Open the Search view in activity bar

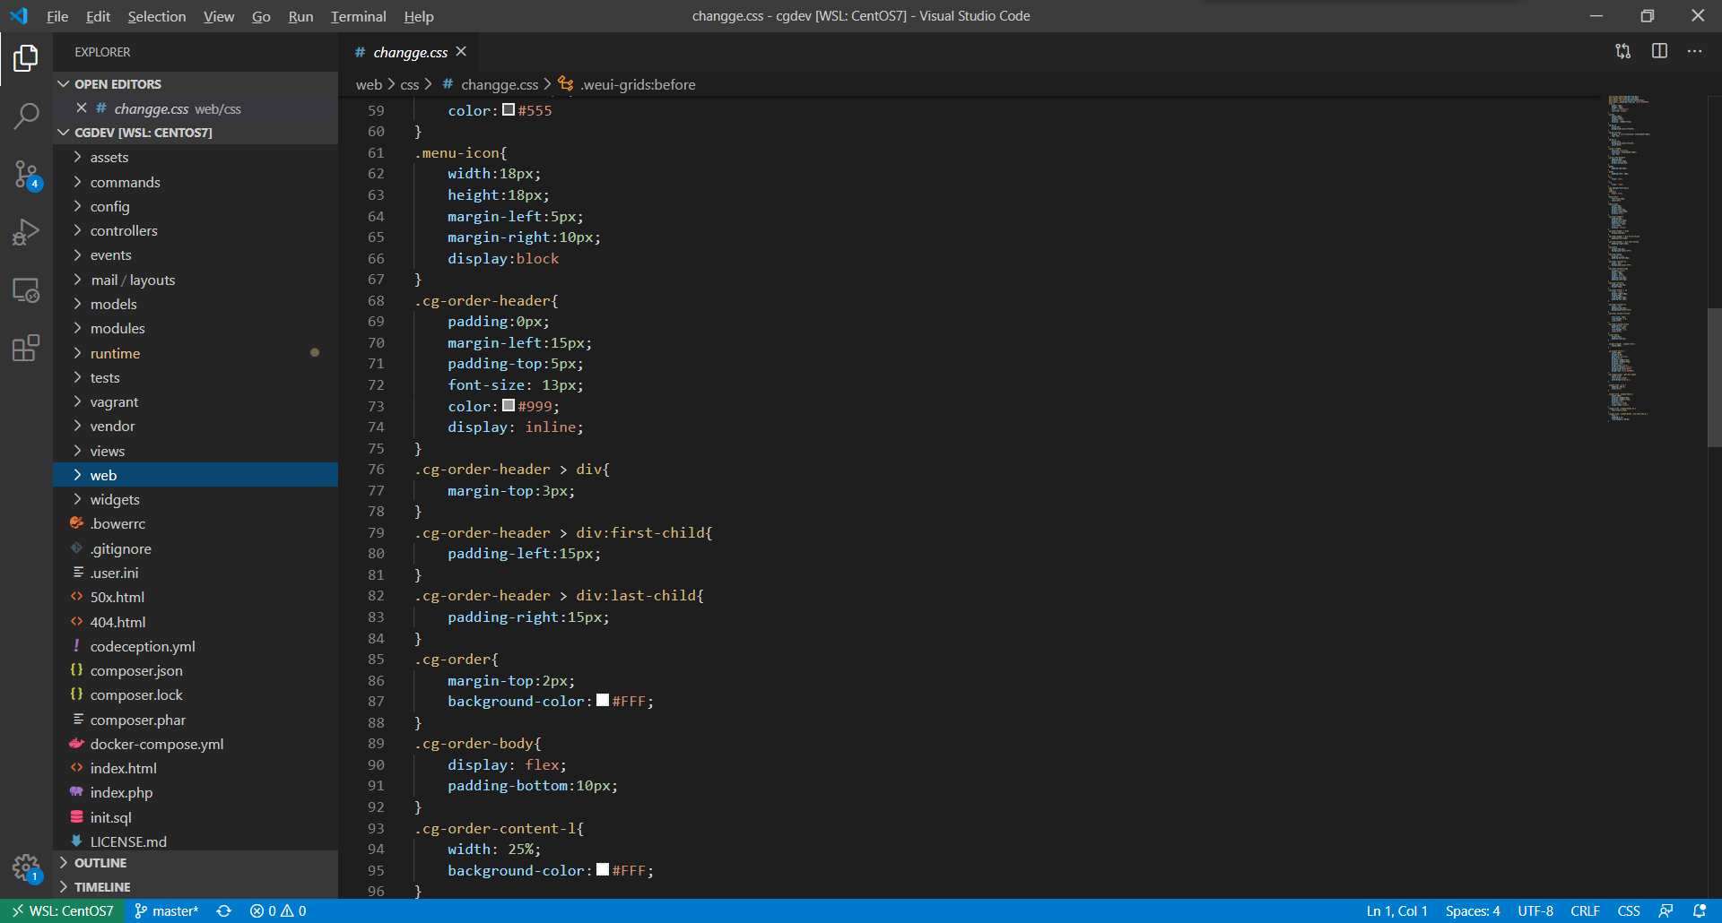pyautogui.click(x=26, y=116)
